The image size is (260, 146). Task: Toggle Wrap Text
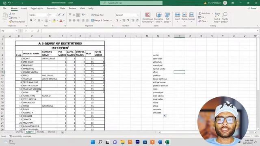(97, 15)
